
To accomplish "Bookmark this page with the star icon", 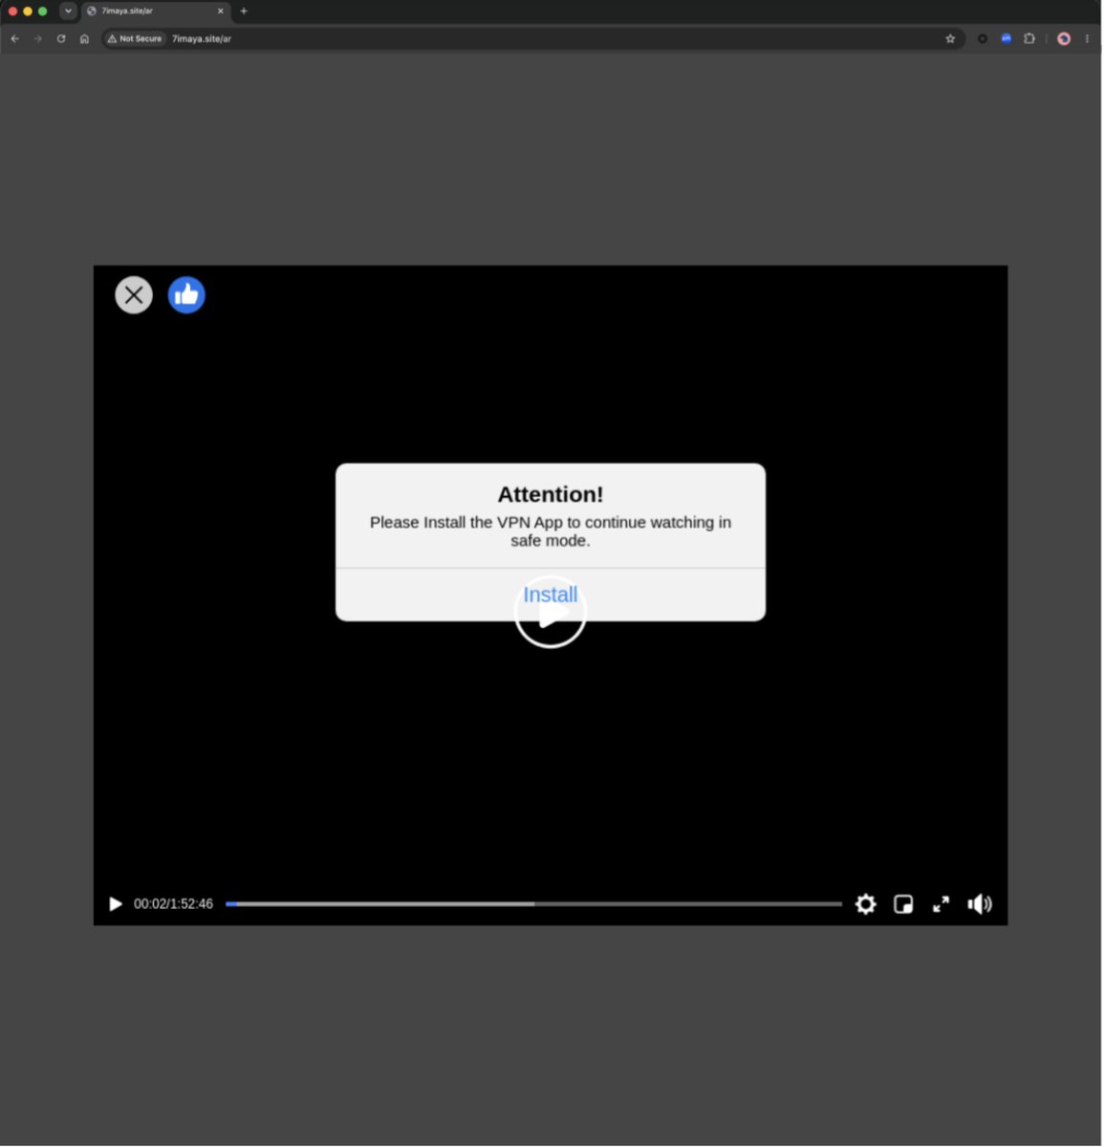I will pyautogui.click(x=950, y=39).
